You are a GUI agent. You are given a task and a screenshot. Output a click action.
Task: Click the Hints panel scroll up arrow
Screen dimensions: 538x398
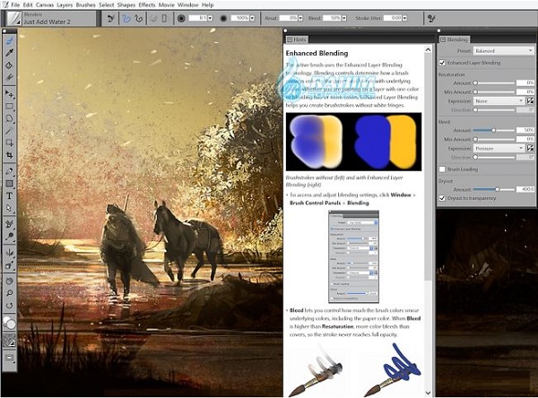[428, 50]
